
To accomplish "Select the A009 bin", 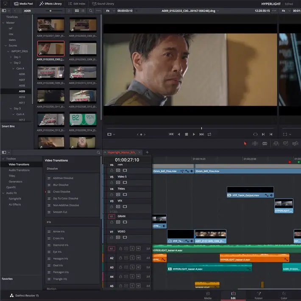I will [22, 92].
